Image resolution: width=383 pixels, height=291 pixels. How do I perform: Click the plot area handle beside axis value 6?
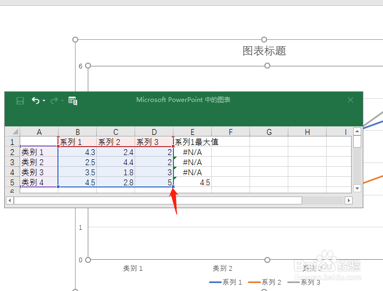pos(88,66)
